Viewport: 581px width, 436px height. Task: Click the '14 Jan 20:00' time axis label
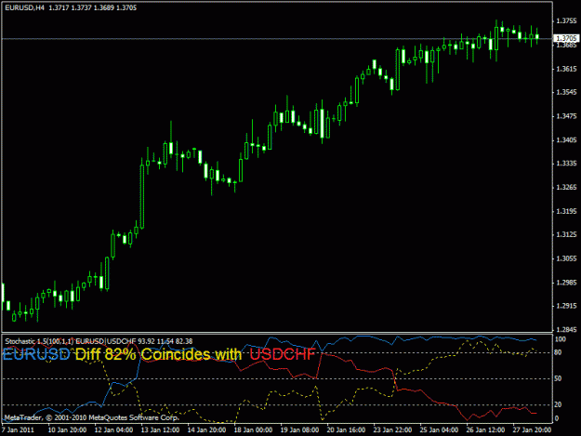point(206,430)
